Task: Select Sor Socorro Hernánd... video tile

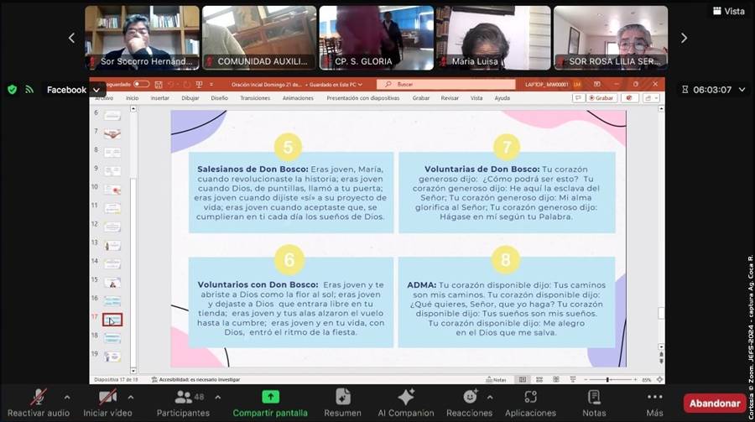Action: click(142, 38)
